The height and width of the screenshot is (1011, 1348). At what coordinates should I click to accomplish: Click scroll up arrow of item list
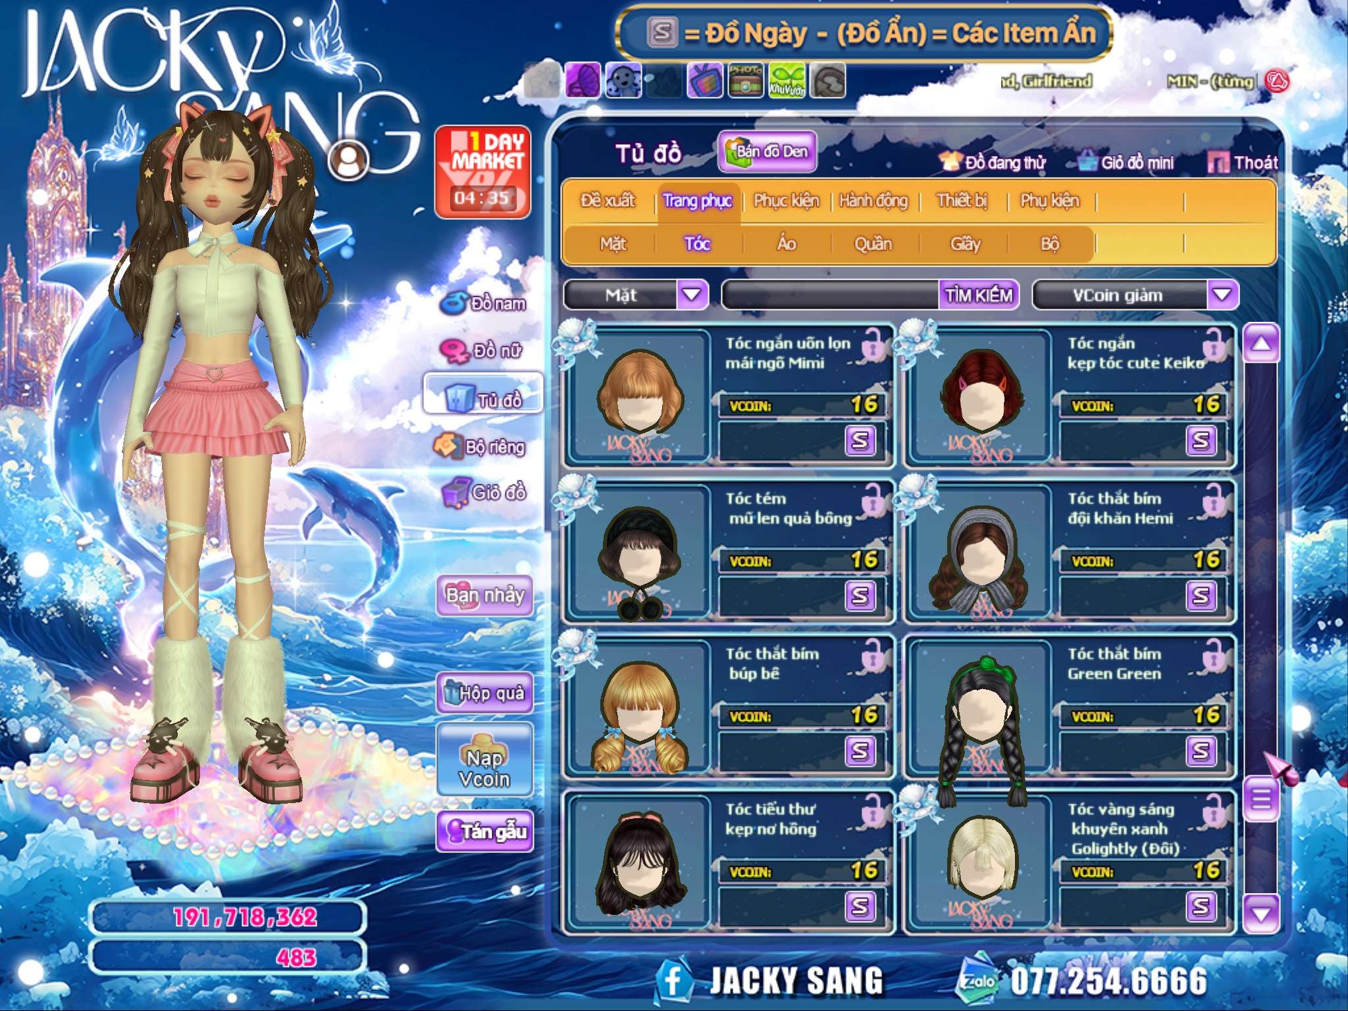[1261, 343]
